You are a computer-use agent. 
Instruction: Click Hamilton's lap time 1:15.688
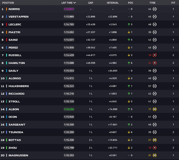pyautogui.click(x=69, y=63)
